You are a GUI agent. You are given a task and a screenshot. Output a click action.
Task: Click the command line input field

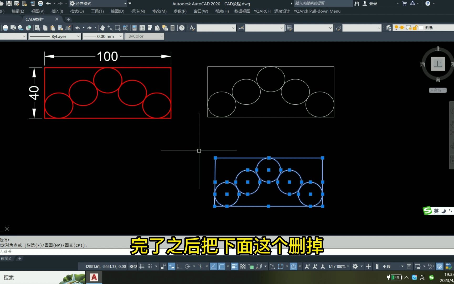tap(227, 251)
